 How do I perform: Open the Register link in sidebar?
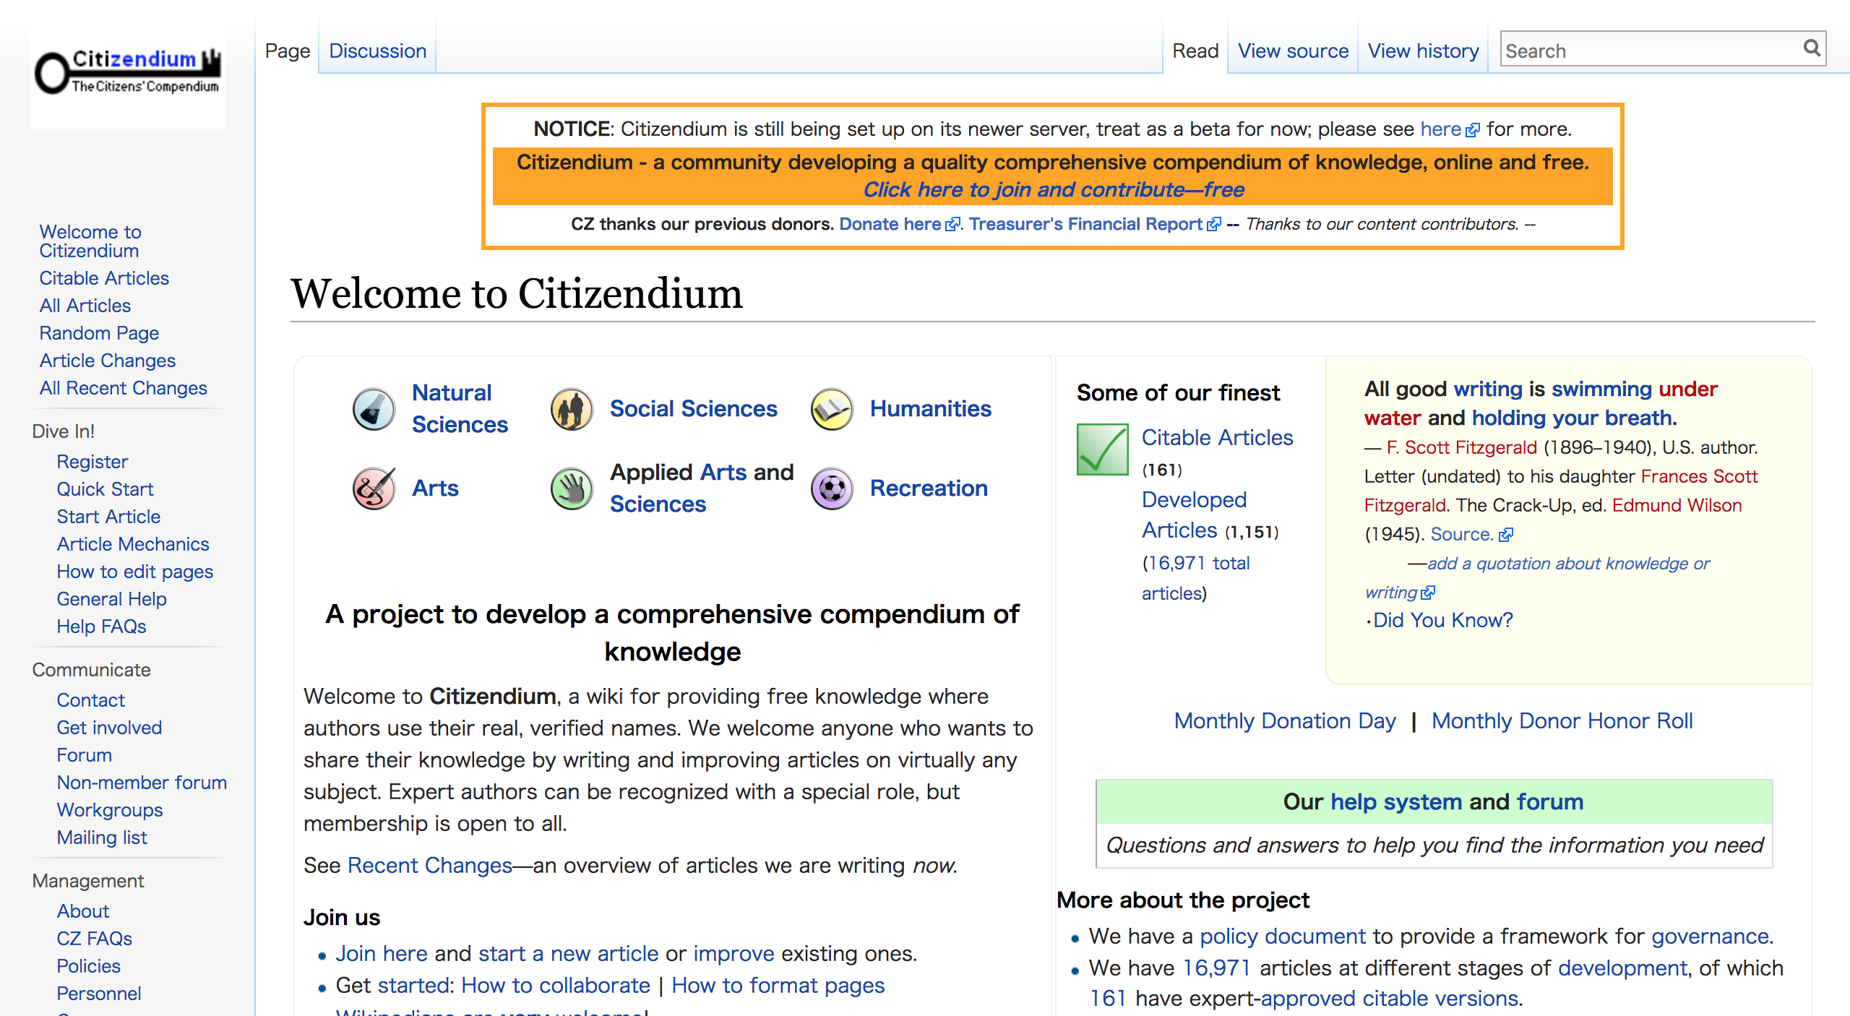[92, 462]
